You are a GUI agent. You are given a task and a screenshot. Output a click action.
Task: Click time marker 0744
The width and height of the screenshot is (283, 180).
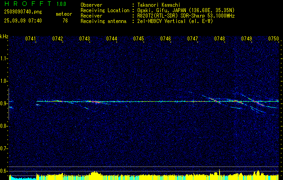tap(112, 39)
